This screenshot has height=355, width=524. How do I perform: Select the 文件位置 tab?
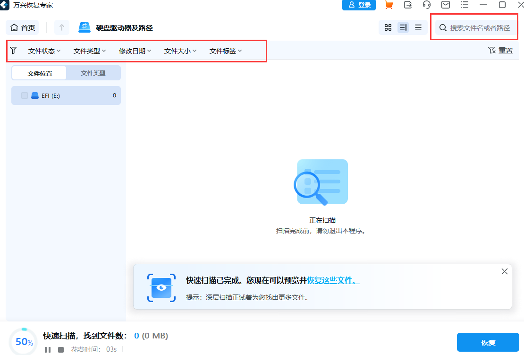click(39, 73)
